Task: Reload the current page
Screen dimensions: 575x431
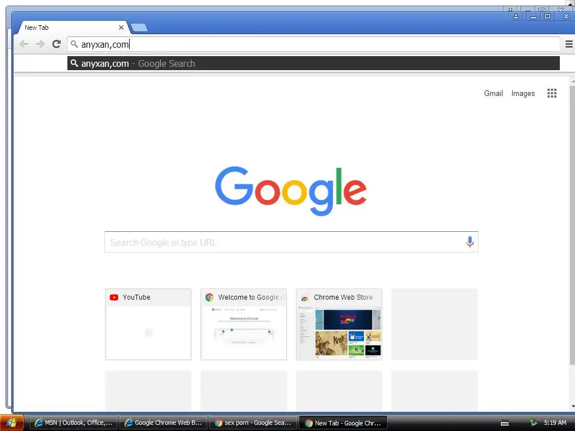Action: point(56,44)
